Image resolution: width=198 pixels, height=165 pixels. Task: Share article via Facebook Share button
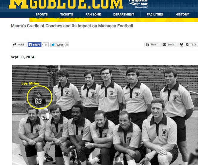click(x=35, y=45)
